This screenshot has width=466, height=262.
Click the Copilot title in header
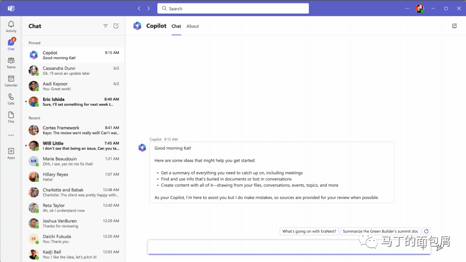pyautogui.click(x=156, y=26)
